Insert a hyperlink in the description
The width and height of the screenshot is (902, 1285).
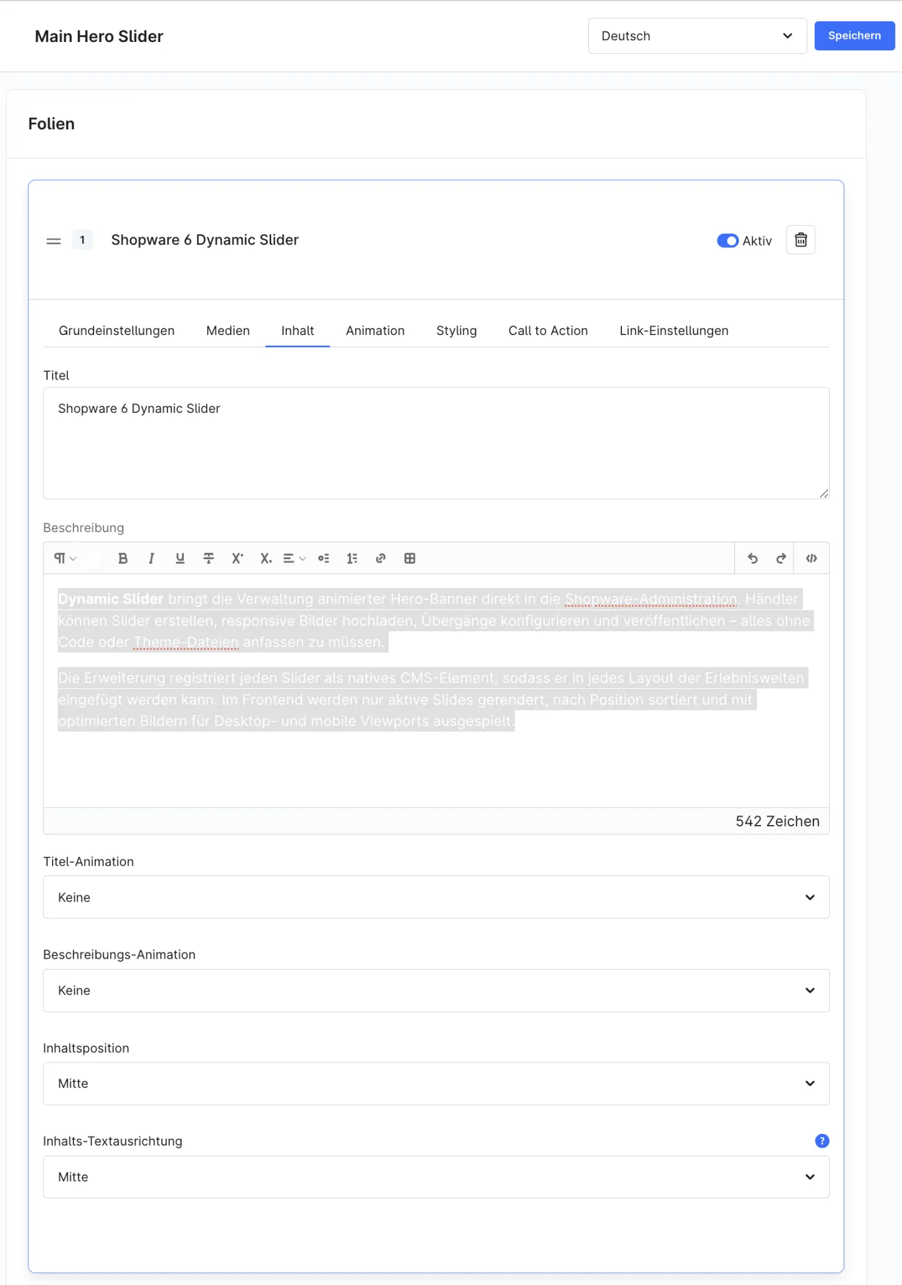pyautogui.click(x=380, y=558)
